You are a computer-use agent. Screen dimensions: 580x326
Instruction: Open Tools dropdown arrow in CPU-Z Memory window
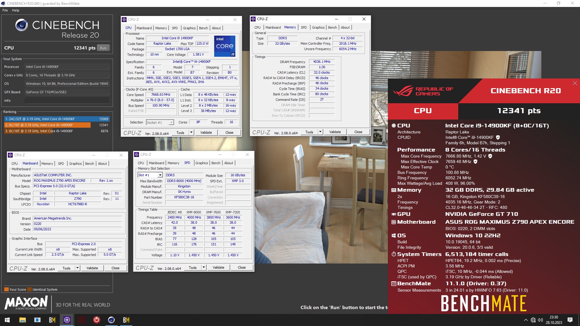(320, 132)
